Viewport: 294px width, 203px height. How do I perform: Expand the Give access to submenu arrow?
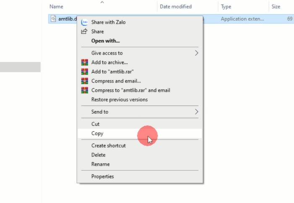coord(196,53)
